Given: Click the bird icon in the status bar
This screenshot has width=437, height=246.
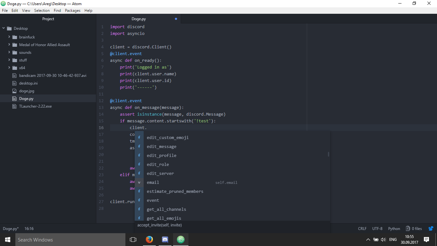Looking at the screenshot, I should coord(430,228).
